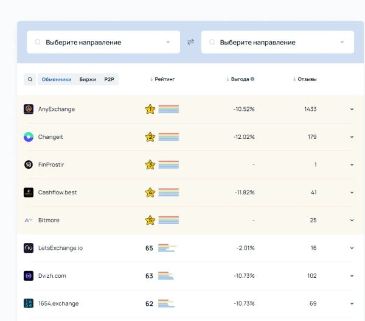Open the Bitmore exchanger name
The height and width of the screenshot is (321, 365).
49,220
